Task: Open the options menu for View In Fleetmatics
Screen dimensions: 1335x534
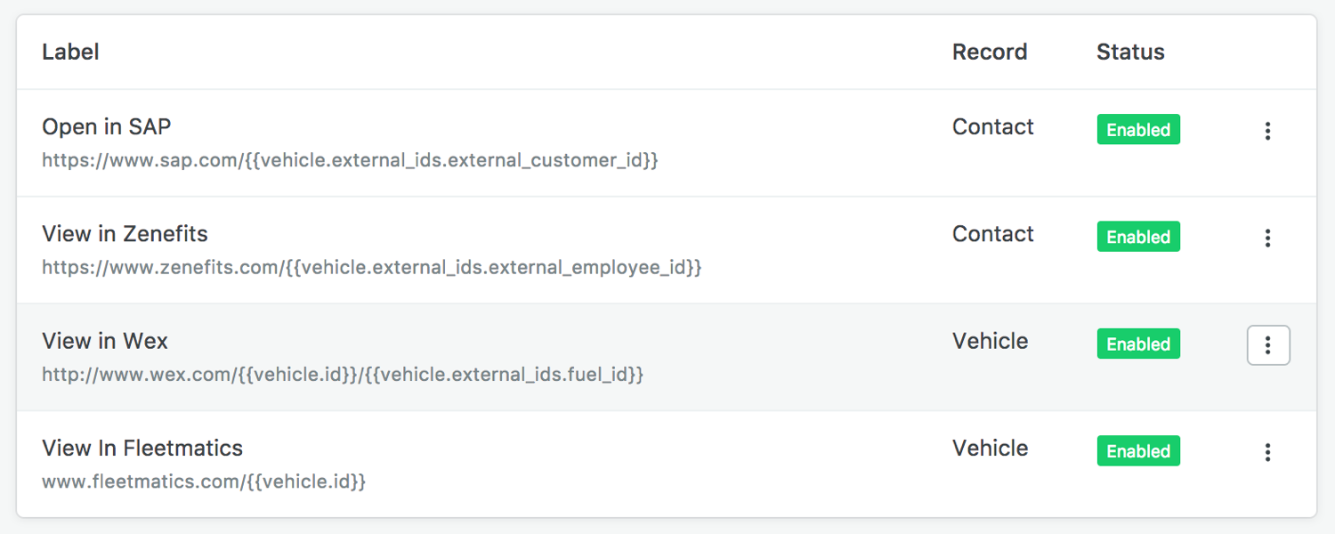Action: [x=1267, y=452]
